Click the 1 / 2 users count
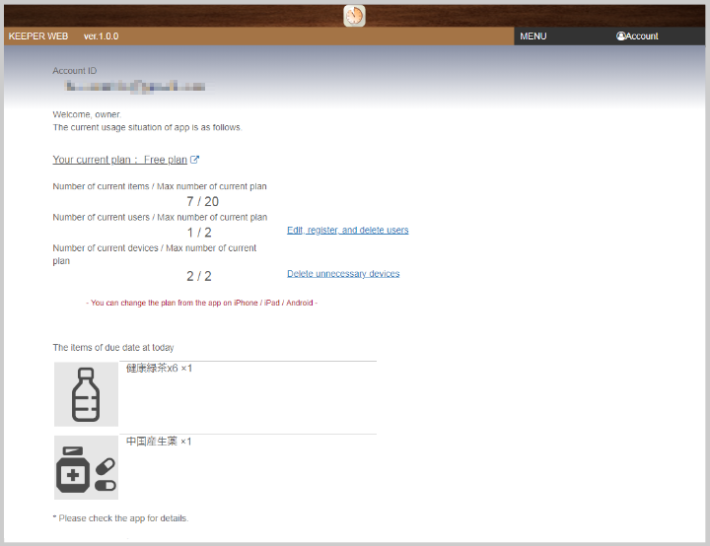The width and height of the screenshot is (710, 546). 199,233
